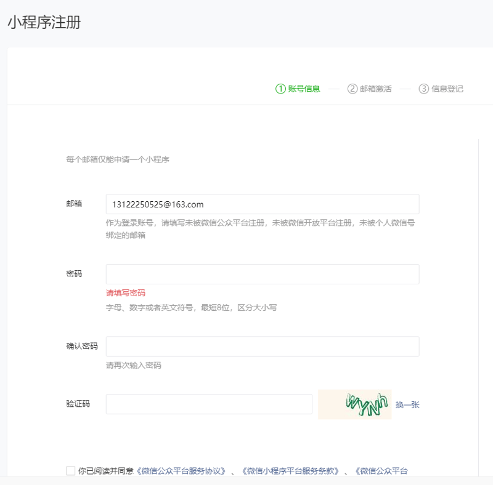Go to the 邮箱激活 step label
Viewport: 493px width, 485px height.
click(376, 89)
